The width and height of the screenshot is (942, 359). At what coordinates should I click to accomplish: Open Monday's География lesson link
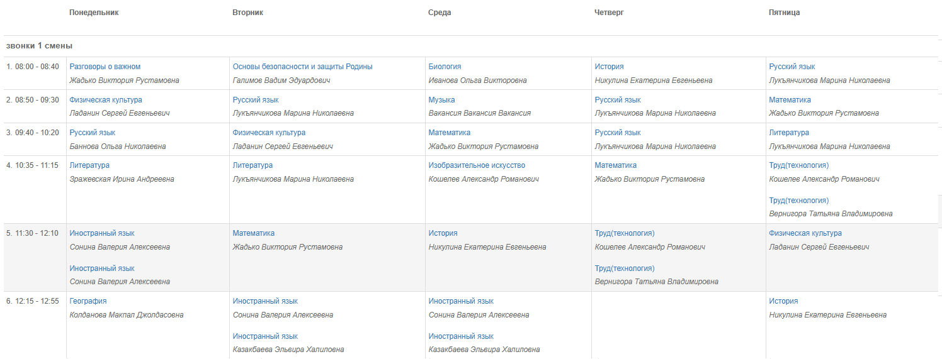(x=88, y=301)
